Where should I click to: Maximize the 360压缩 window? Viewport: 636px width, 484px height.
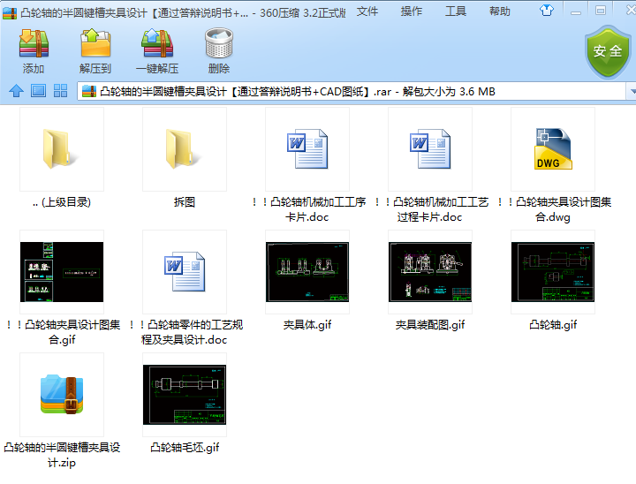(601, 11)
